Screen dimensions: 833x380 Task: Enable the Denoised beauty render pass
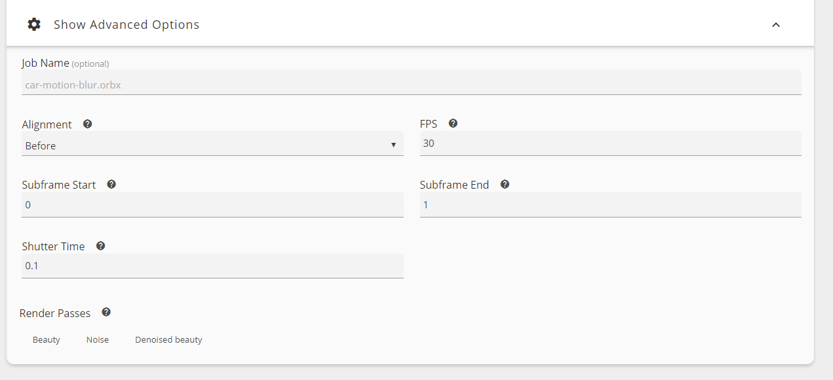coord(168,340)
